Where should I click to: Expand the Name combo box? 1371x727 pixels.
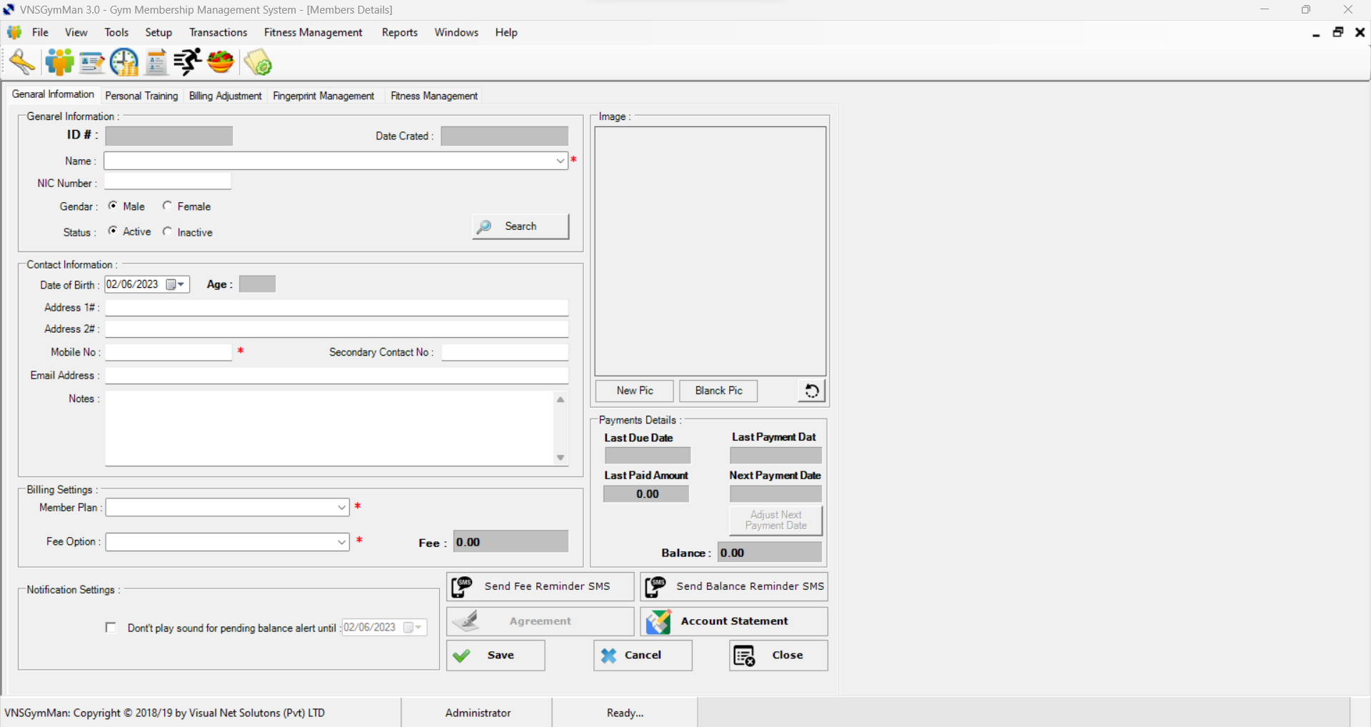click(560, 161)
